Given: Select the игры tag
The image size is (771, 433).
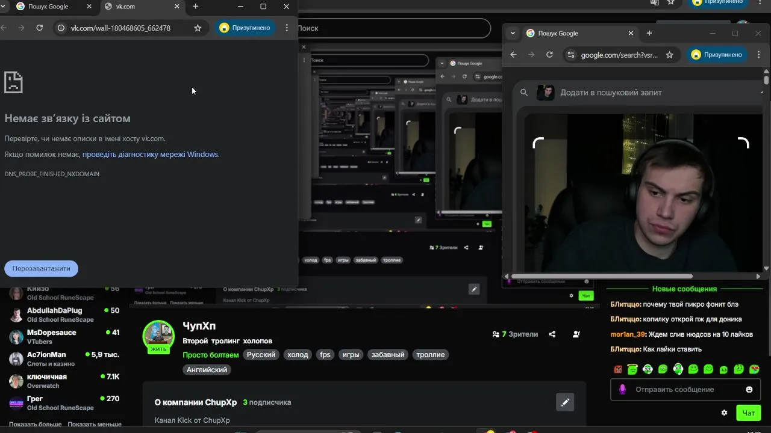Looking at the screenshot, I should (x=351, y=355).
